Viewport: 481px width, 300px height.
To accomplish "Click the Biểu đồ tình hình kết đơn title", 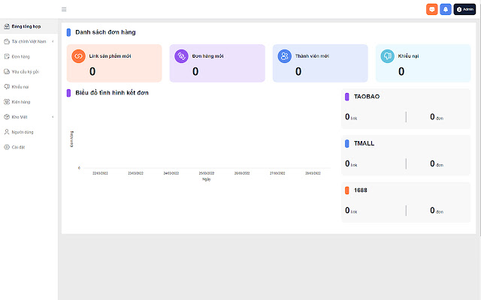I will tap(112, 93).
